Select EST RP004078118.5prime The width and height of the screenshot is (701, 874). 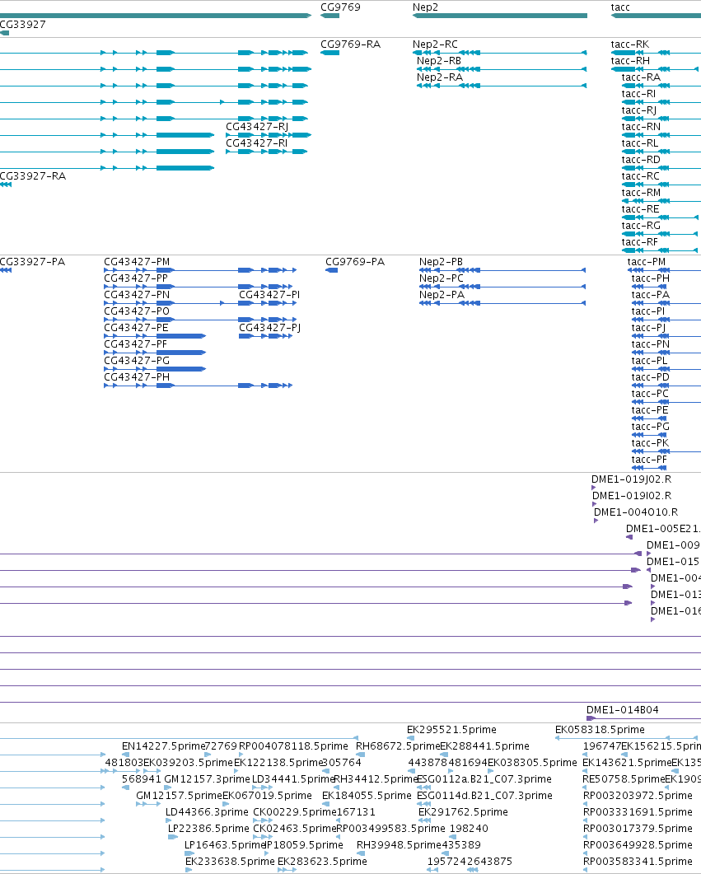click(293, 745)
